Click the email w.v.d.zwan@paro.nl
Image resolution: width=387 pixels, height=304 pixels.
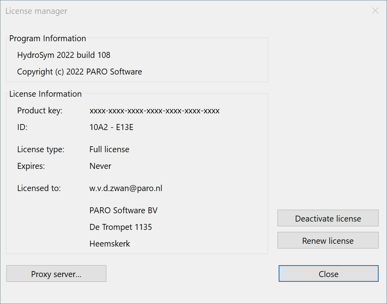126,188
